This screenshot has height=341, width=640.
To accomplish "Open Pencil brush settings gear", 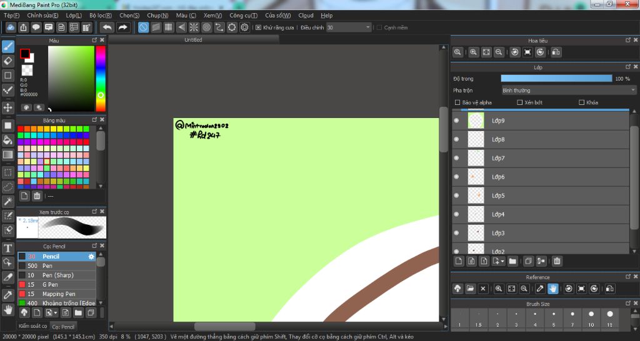I will 91,257.
